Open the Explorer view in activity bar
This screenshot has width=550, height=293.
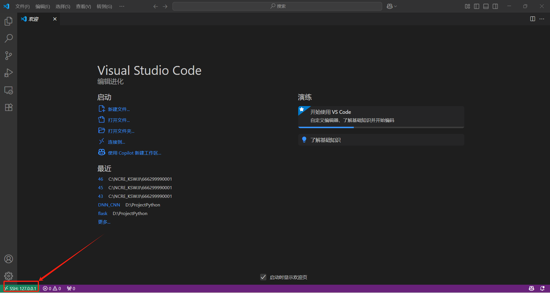[9, 21]
